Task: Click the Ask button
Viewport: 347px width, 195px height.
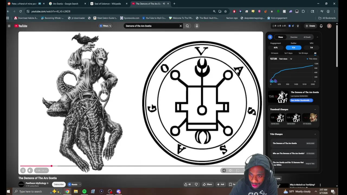Action: 221,184
